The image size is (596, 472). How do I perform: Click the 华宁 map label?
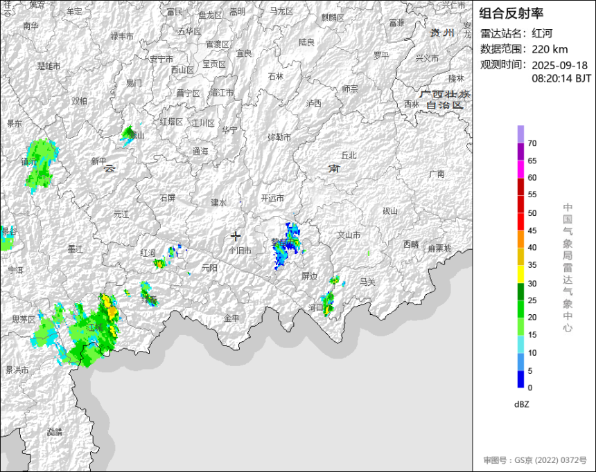pos(229,130)
